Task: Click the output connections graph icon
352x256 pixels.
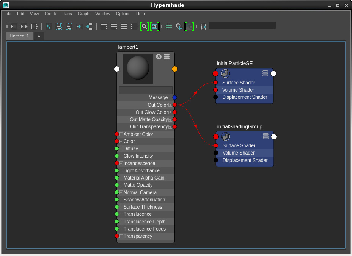Action: pyautogui.click(x=35, y=27)
